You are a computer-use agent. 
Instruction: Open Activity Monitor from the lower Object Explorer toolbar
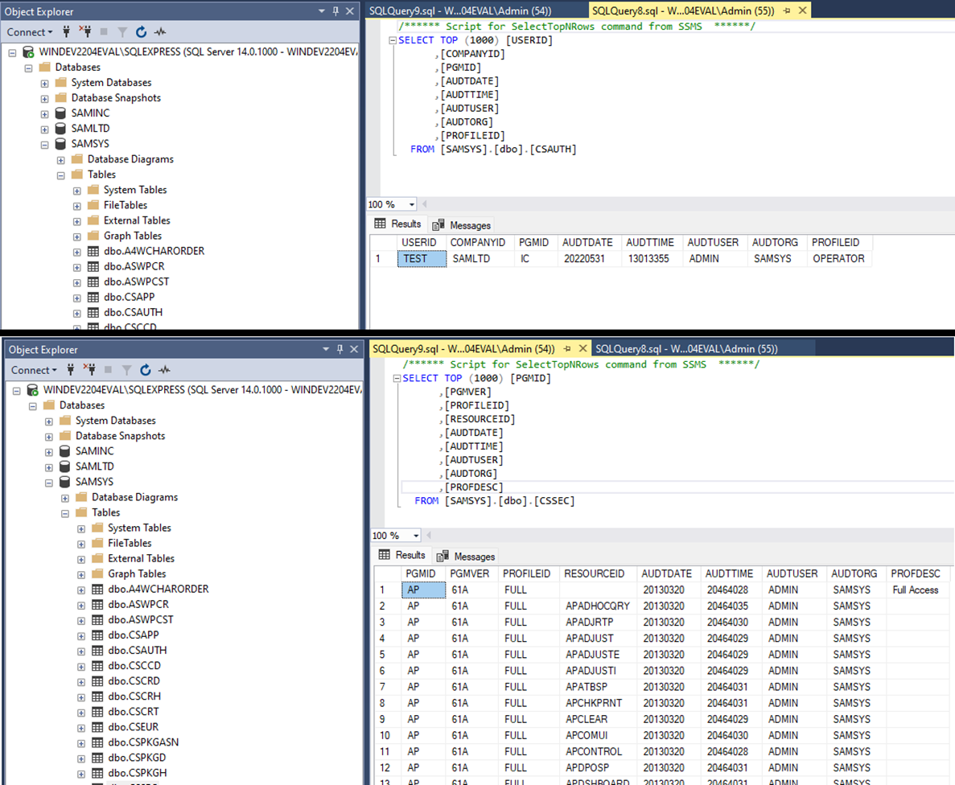[164, 370]
